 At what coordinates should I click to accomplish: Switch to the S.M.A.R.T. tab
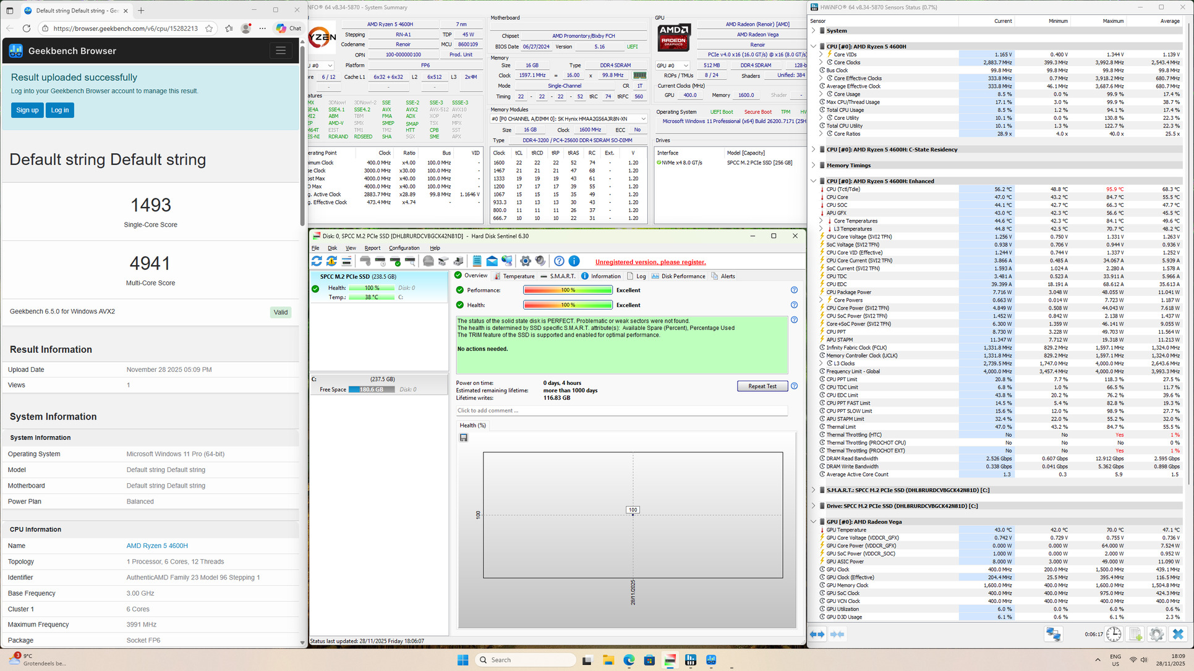pos(558,276)
